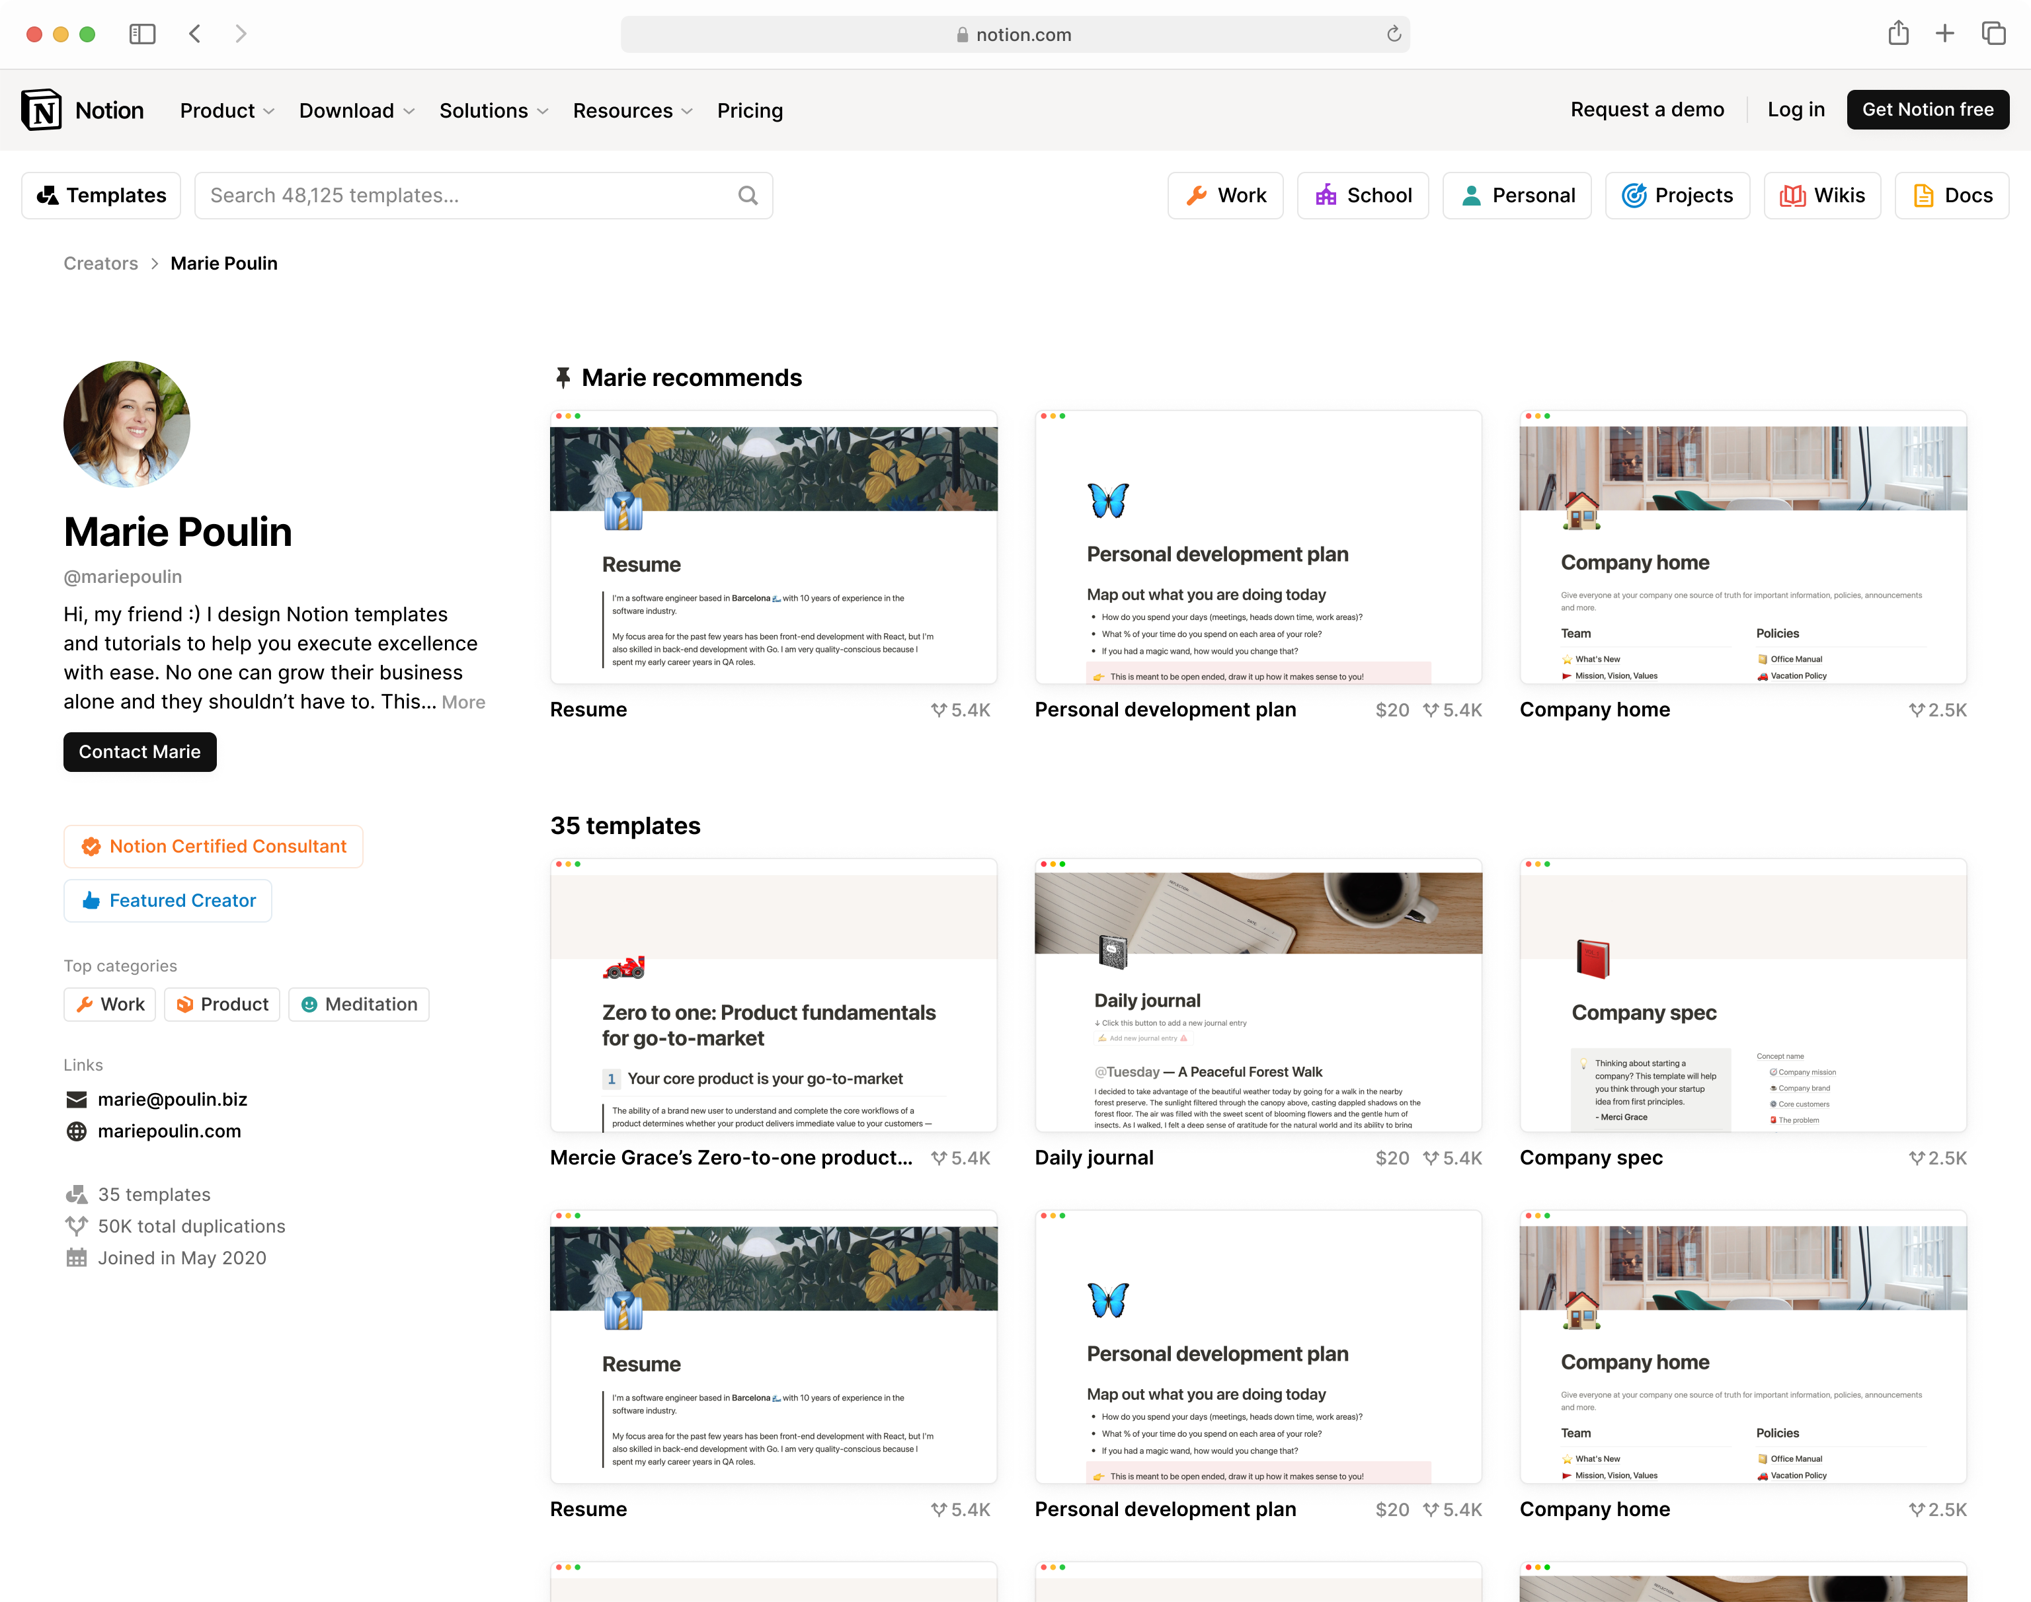
Task: Click the page reload icon
Action: pyautogui.click(x=1393, y=34)
